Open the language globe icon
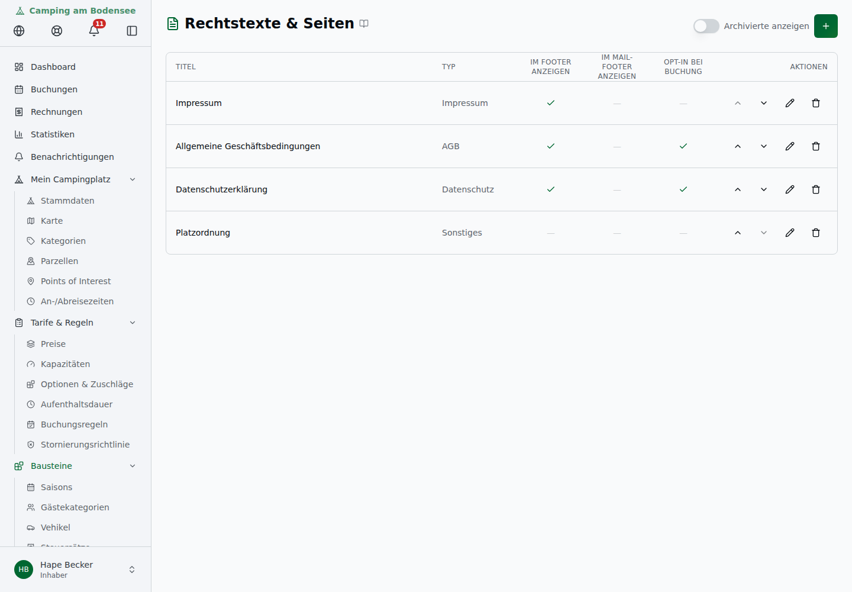This screenshot has height=592, width=852. (19, 31)
